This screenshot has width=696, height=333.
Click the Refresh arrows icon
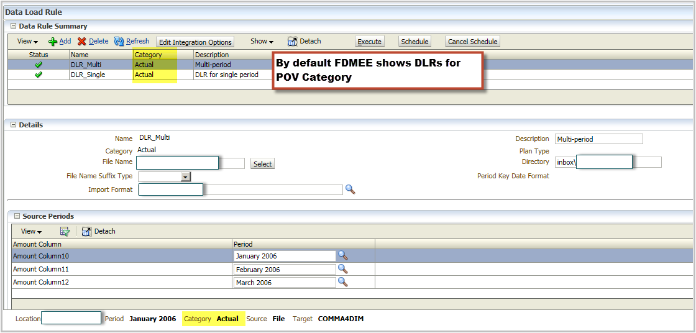119,41
